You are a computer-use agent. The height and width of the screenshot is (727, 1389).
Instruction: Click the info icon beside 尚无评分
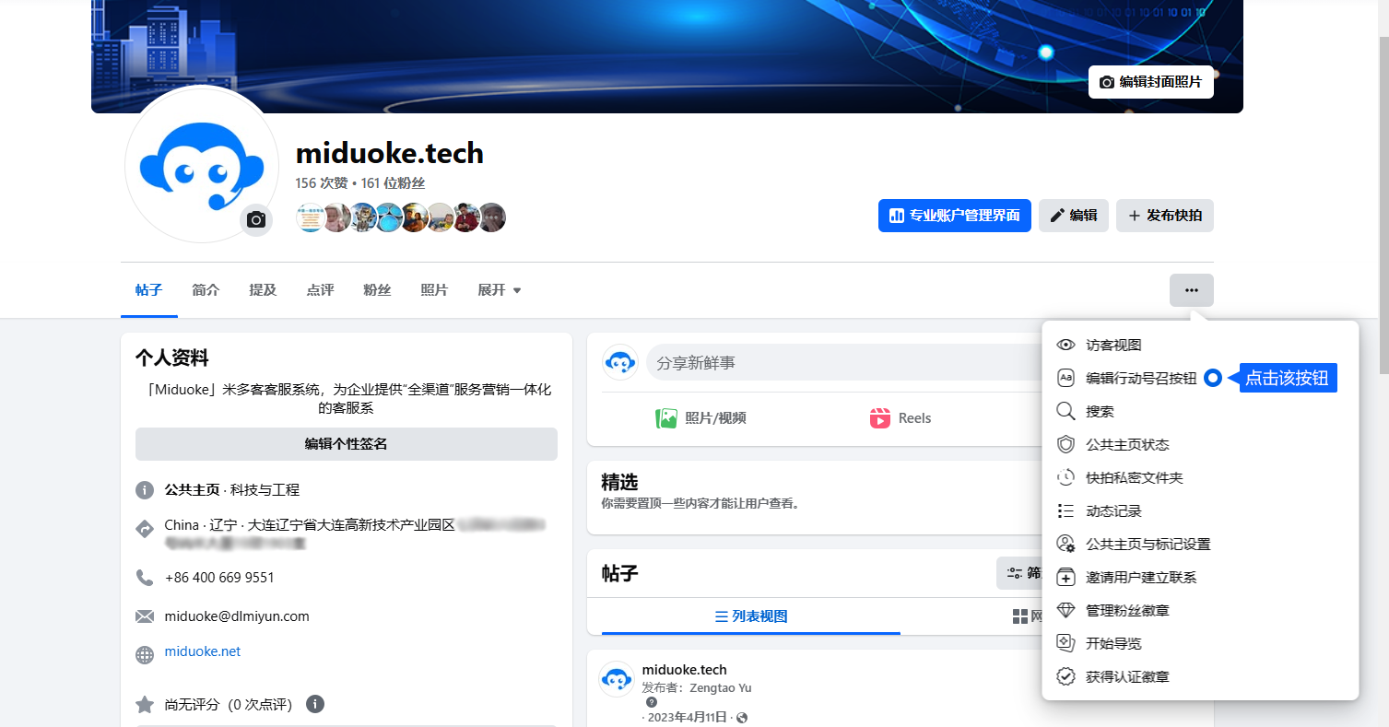(315, 704)
